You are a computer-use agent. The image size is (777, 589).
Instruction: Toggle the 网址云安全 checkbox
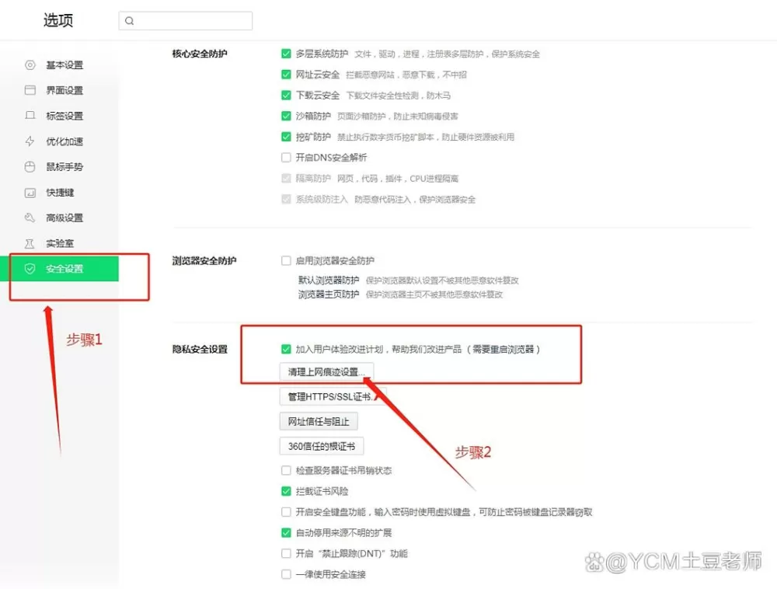pos(286,75)
